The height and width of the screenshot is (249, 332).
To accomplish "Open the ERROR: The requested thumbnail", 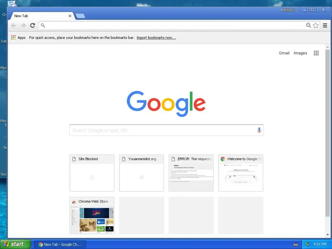I will coord(191,173).
